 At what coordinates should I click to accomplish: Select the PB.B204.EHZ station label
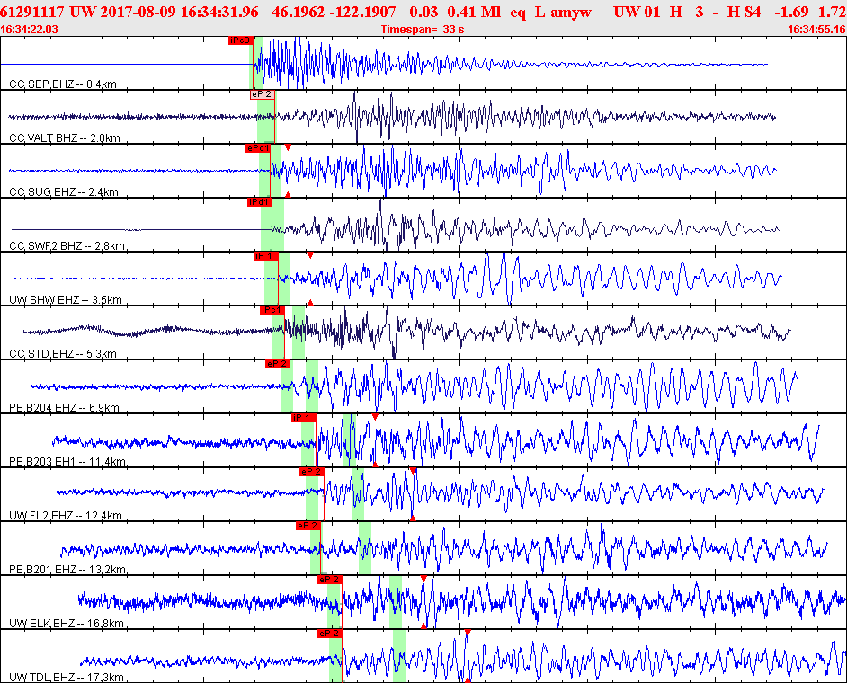[x=65, y=407]
